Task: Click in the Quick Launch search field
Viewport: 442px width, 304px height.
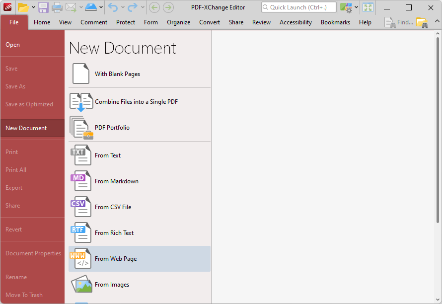Action: [299, 7]
